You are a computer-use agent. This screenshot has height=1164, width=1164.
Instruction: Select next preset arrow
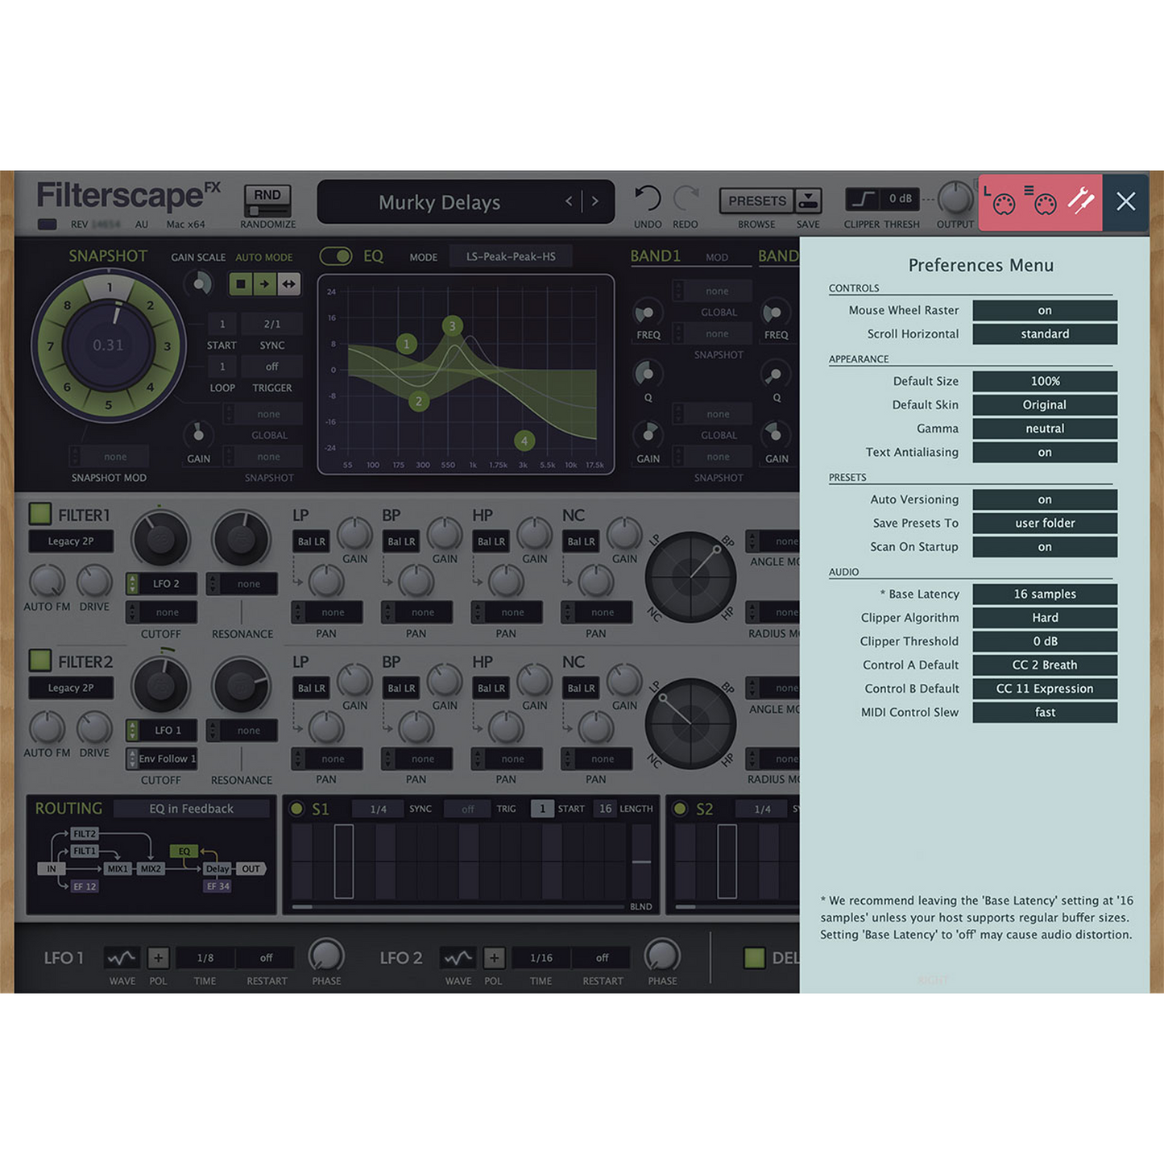(x=595, y=201)
